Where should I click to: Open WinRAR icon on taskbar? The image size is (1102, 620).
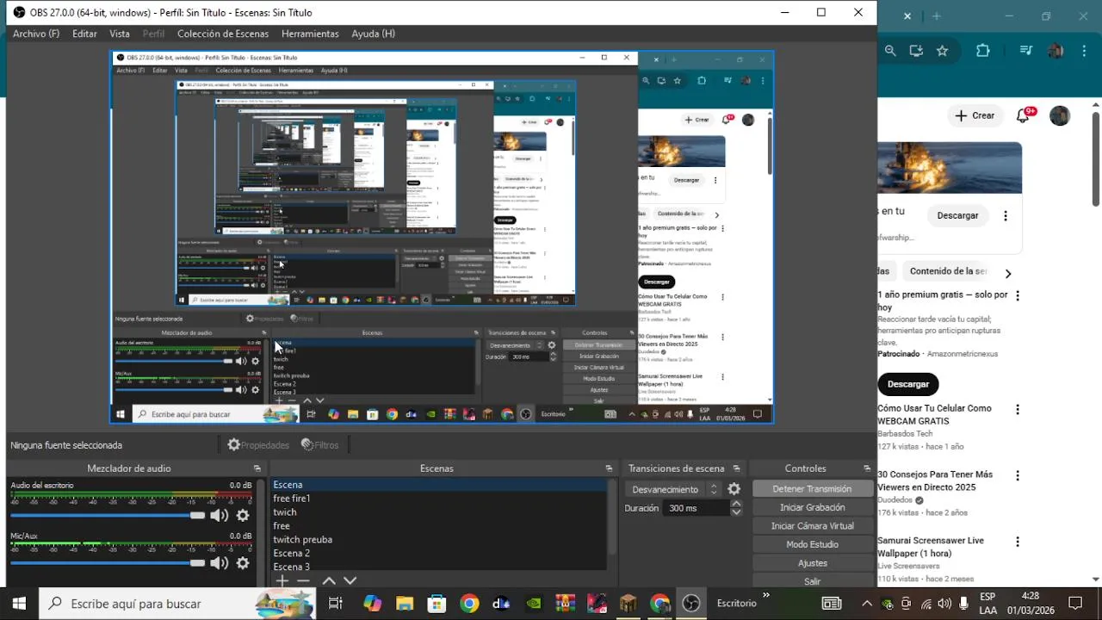click(x=565, y=604)
